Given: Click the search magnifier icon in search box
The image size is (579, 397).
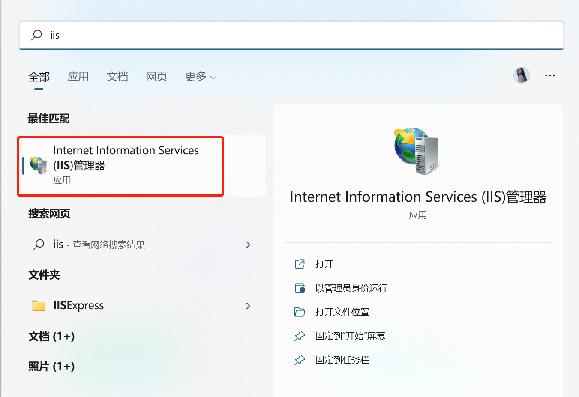Looking at the screenshot, I should 37,35.
